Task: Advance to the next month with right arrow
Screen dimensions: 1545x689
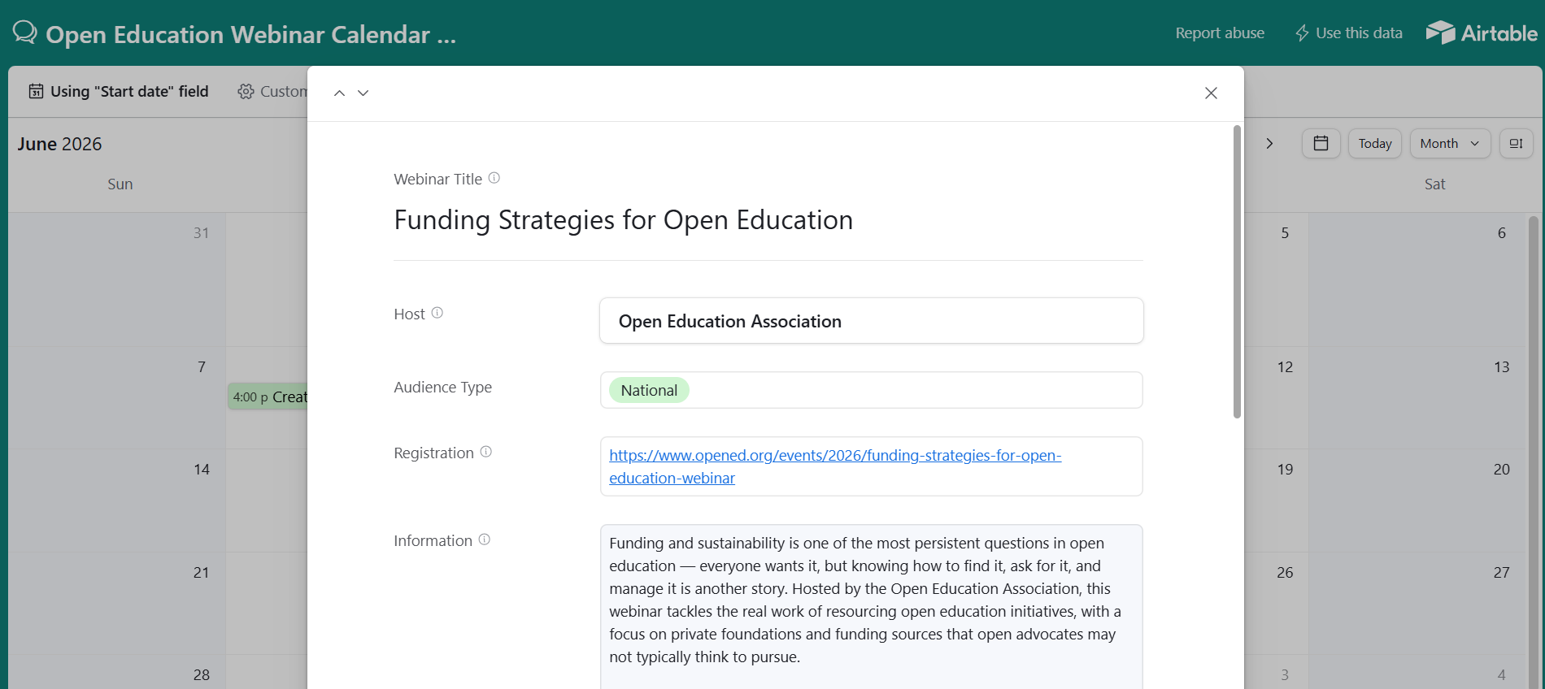Action: [x=1269, y=144]
